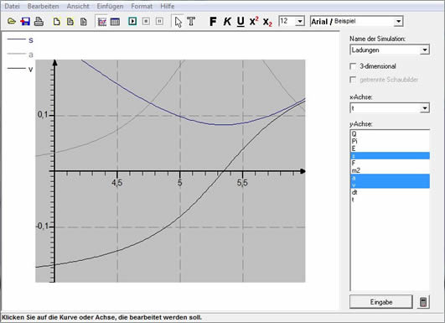
Task: Apply superscript x² formatting
Action: pyautogui.click(x=254, y=21)
